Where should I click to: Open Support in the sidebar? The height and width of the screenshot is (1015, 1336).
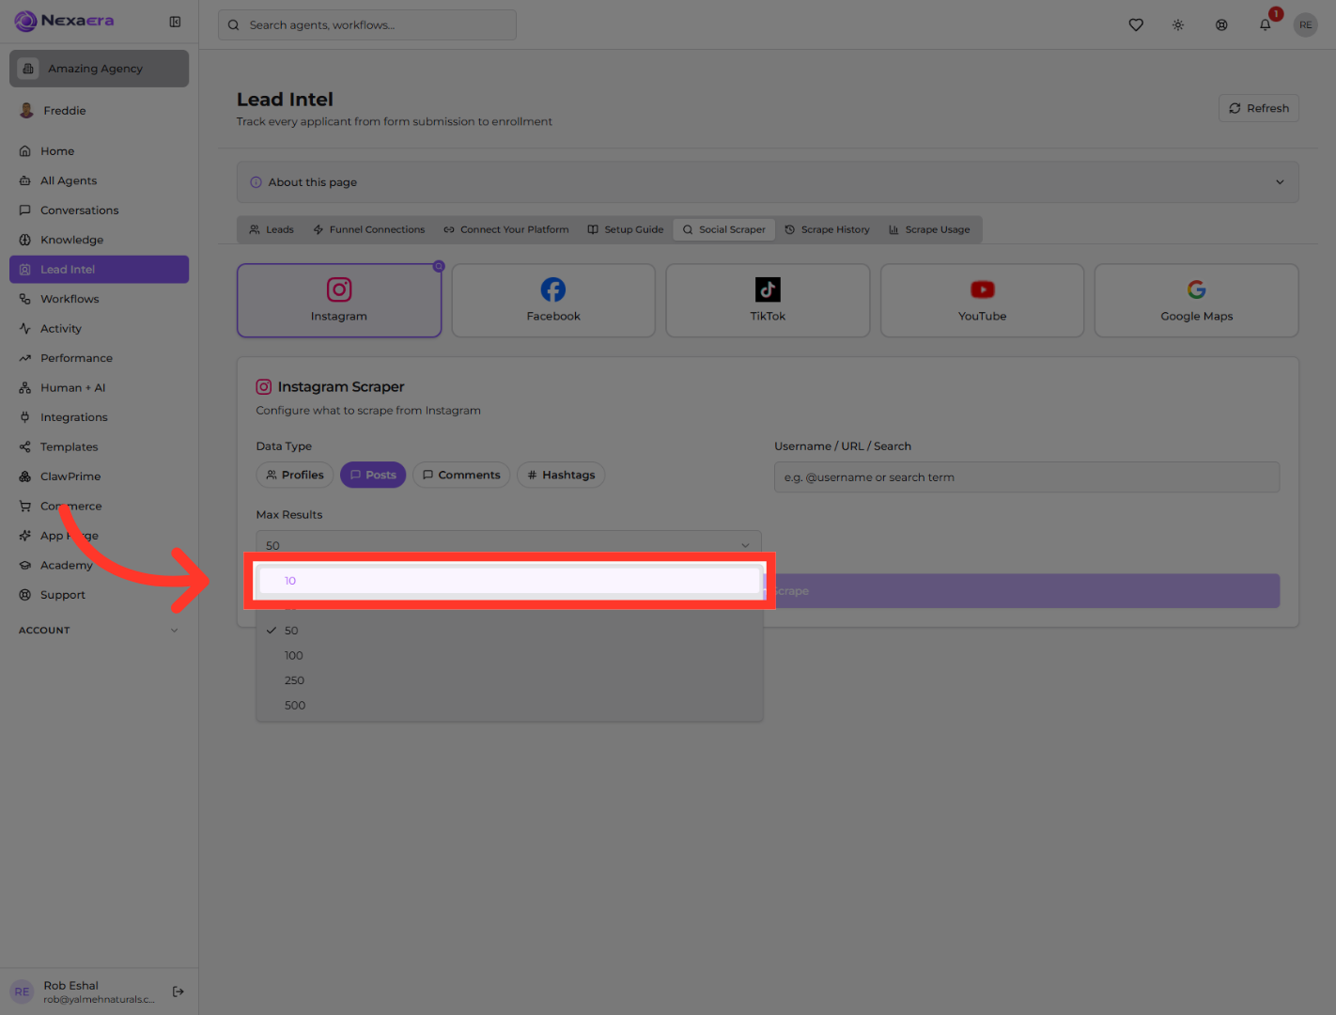(99, 595)
